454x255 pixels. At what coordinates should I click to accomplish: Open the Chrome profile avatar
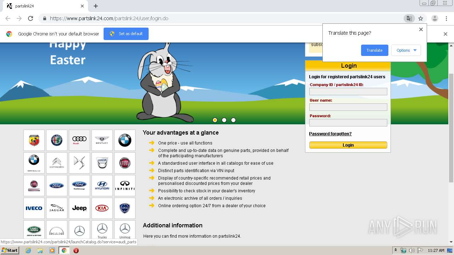pyautogui.click(x=434, y=18)
